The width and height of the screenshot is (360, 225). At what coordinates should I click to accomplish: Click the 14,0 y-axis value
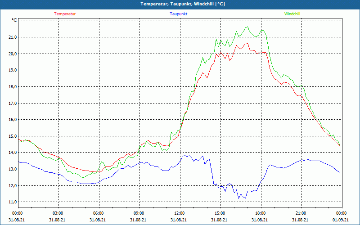coord(13,153)
